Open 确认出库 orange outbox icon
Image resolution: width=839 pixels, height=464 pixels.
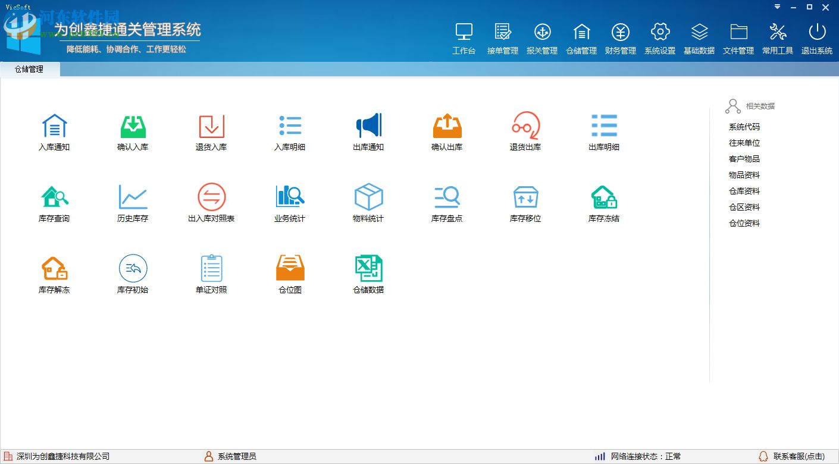coord(447,126)
